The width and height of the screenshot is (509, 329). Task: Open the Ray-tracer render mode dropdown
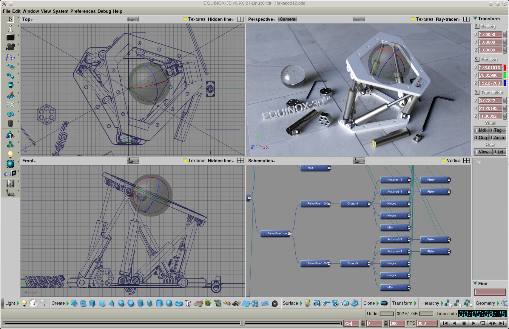[x=448, y=19]
